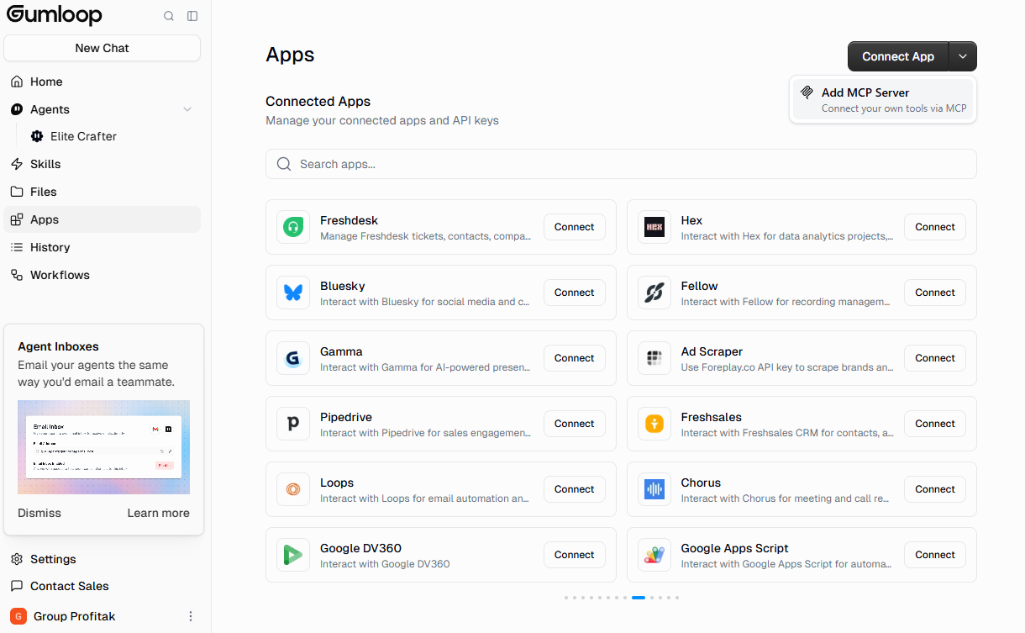The height and width of the screenshot is (633, 1025).
Task: Connect the Ad Scraper app
Action: (935, 358)
